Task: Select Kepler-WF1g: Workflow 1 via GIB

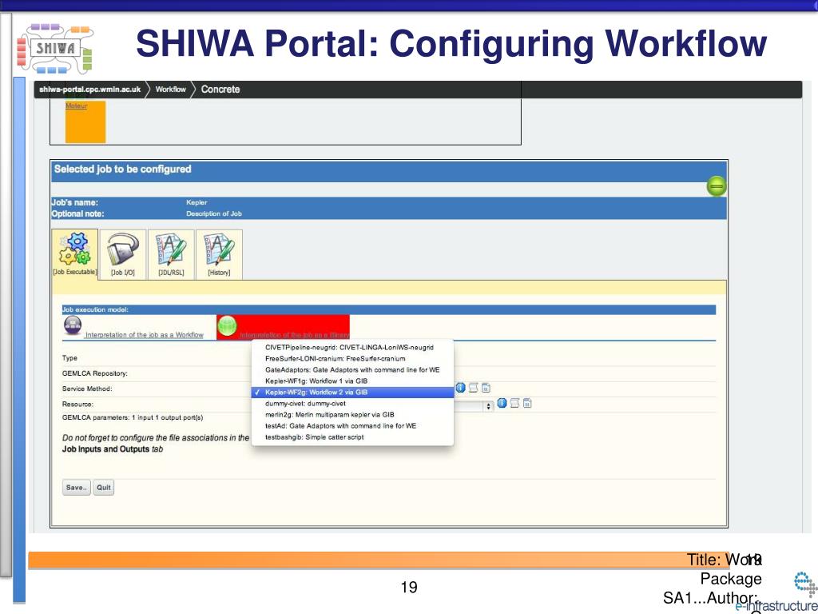Action: click(x=352, y=381)
